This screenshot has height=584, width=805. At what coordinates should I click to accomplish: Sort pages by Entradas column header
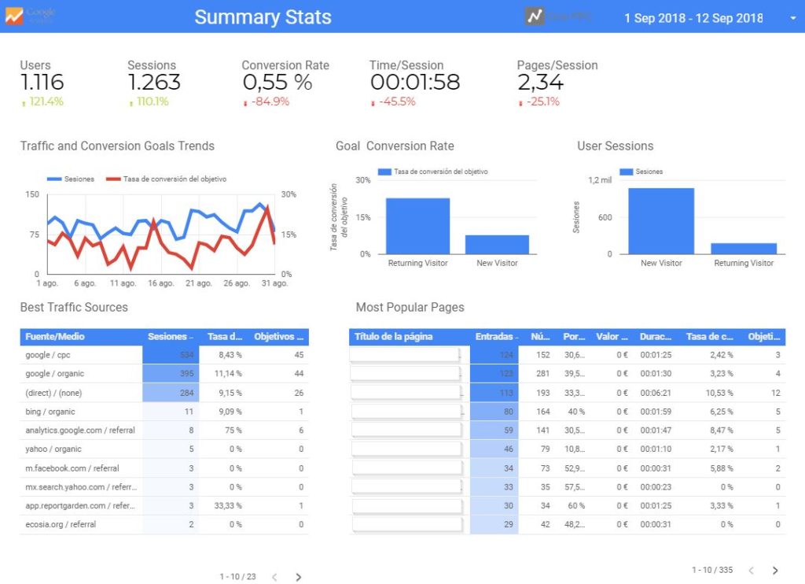pyautogui.click(x=496, y=337)
